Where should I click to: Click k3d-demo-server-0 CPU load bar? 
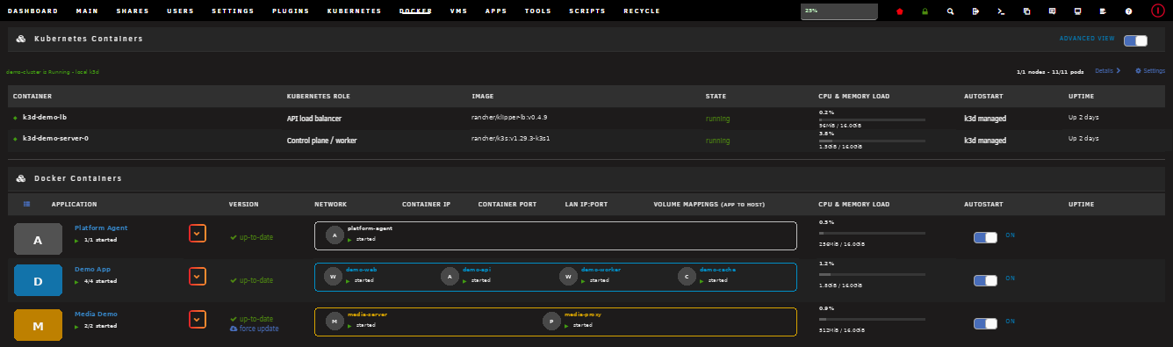(871, 141)
